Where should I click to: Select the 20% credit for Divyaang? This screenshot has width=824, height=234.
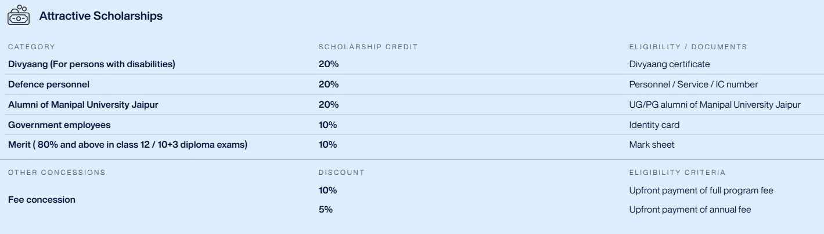[x=329, y=64]
